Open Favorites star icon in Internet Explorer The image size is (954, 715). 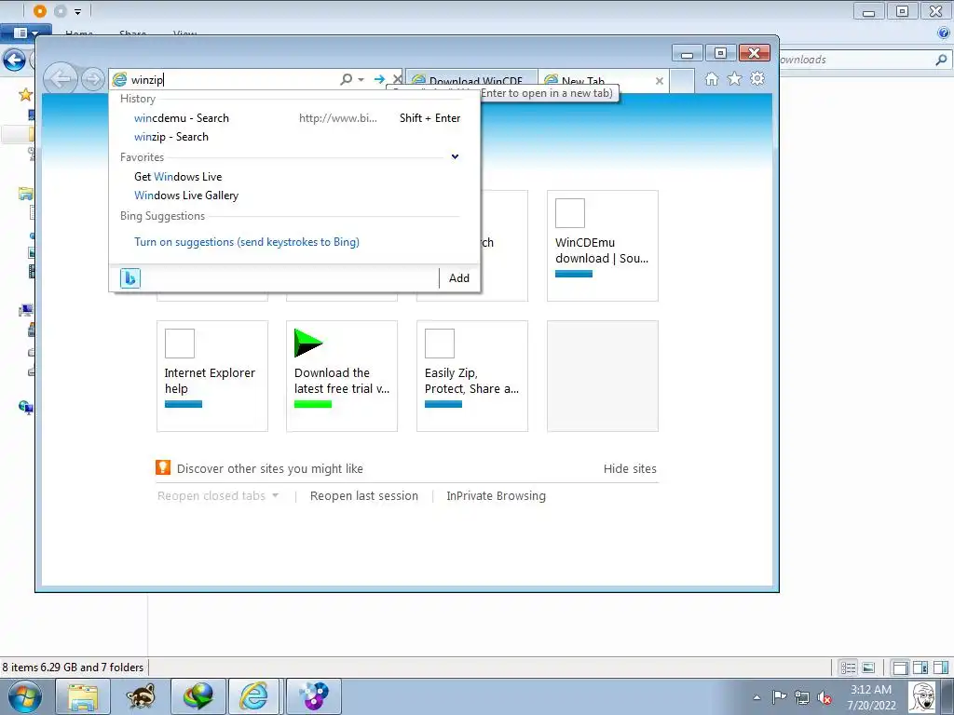(734, 79)
